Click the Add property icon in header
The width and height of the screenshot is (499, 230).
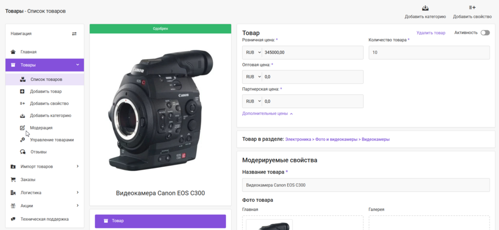pyautogui.click(x=472, y=8)
